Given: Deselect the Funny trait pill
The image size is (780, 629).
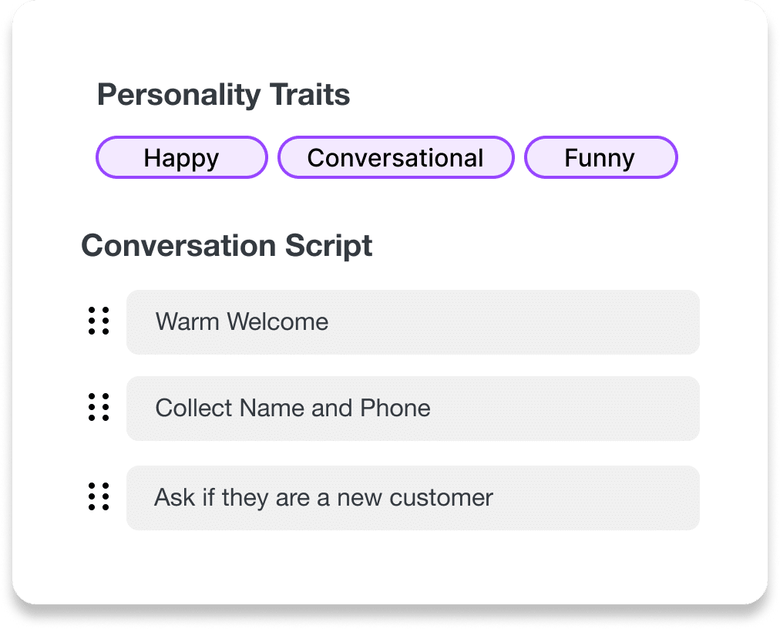Looking at the screenshot, I should 601,157.
